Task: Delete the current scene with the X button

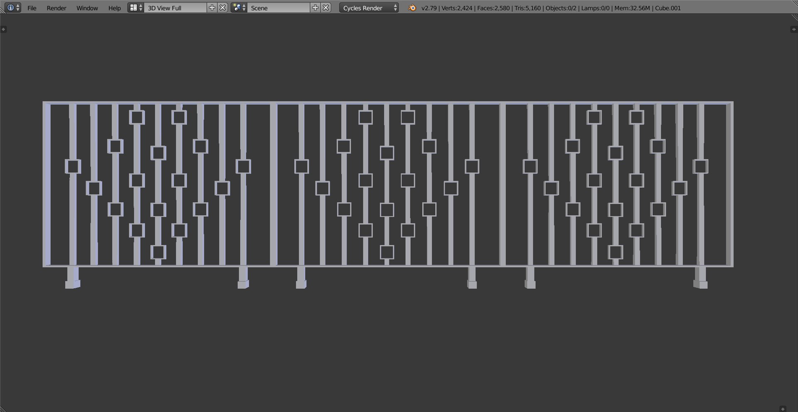Action: (x=326, y=7)
